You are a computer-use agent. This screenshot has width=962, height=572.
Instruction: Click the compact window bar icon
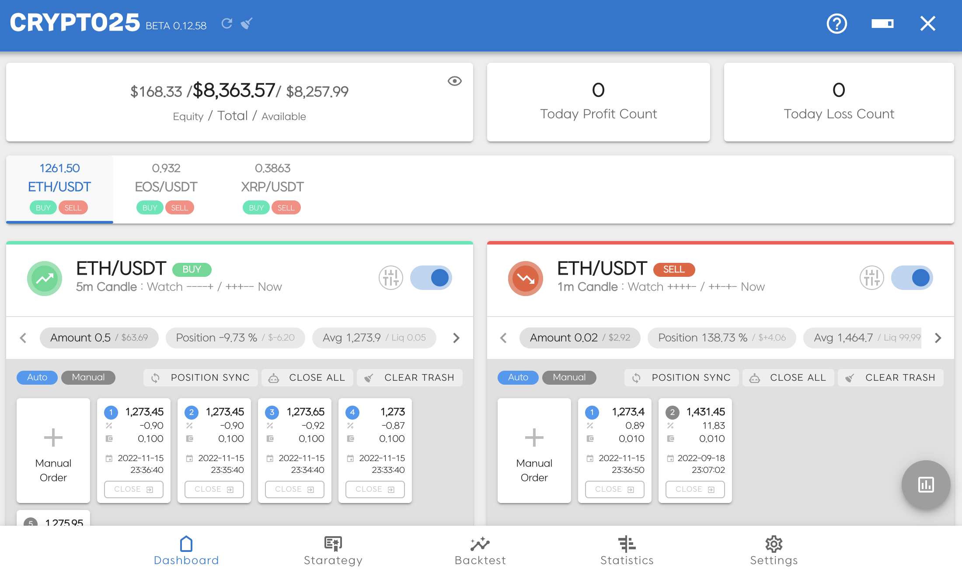click(882, 24)
